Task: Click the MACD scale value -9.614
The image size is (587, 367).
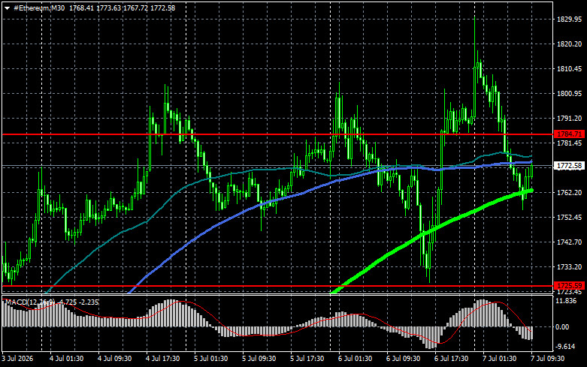Action: click(566, 347)
